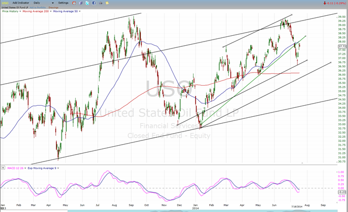
Task: Open the Daily timeframe dropdown
Action: click(44, 3)
